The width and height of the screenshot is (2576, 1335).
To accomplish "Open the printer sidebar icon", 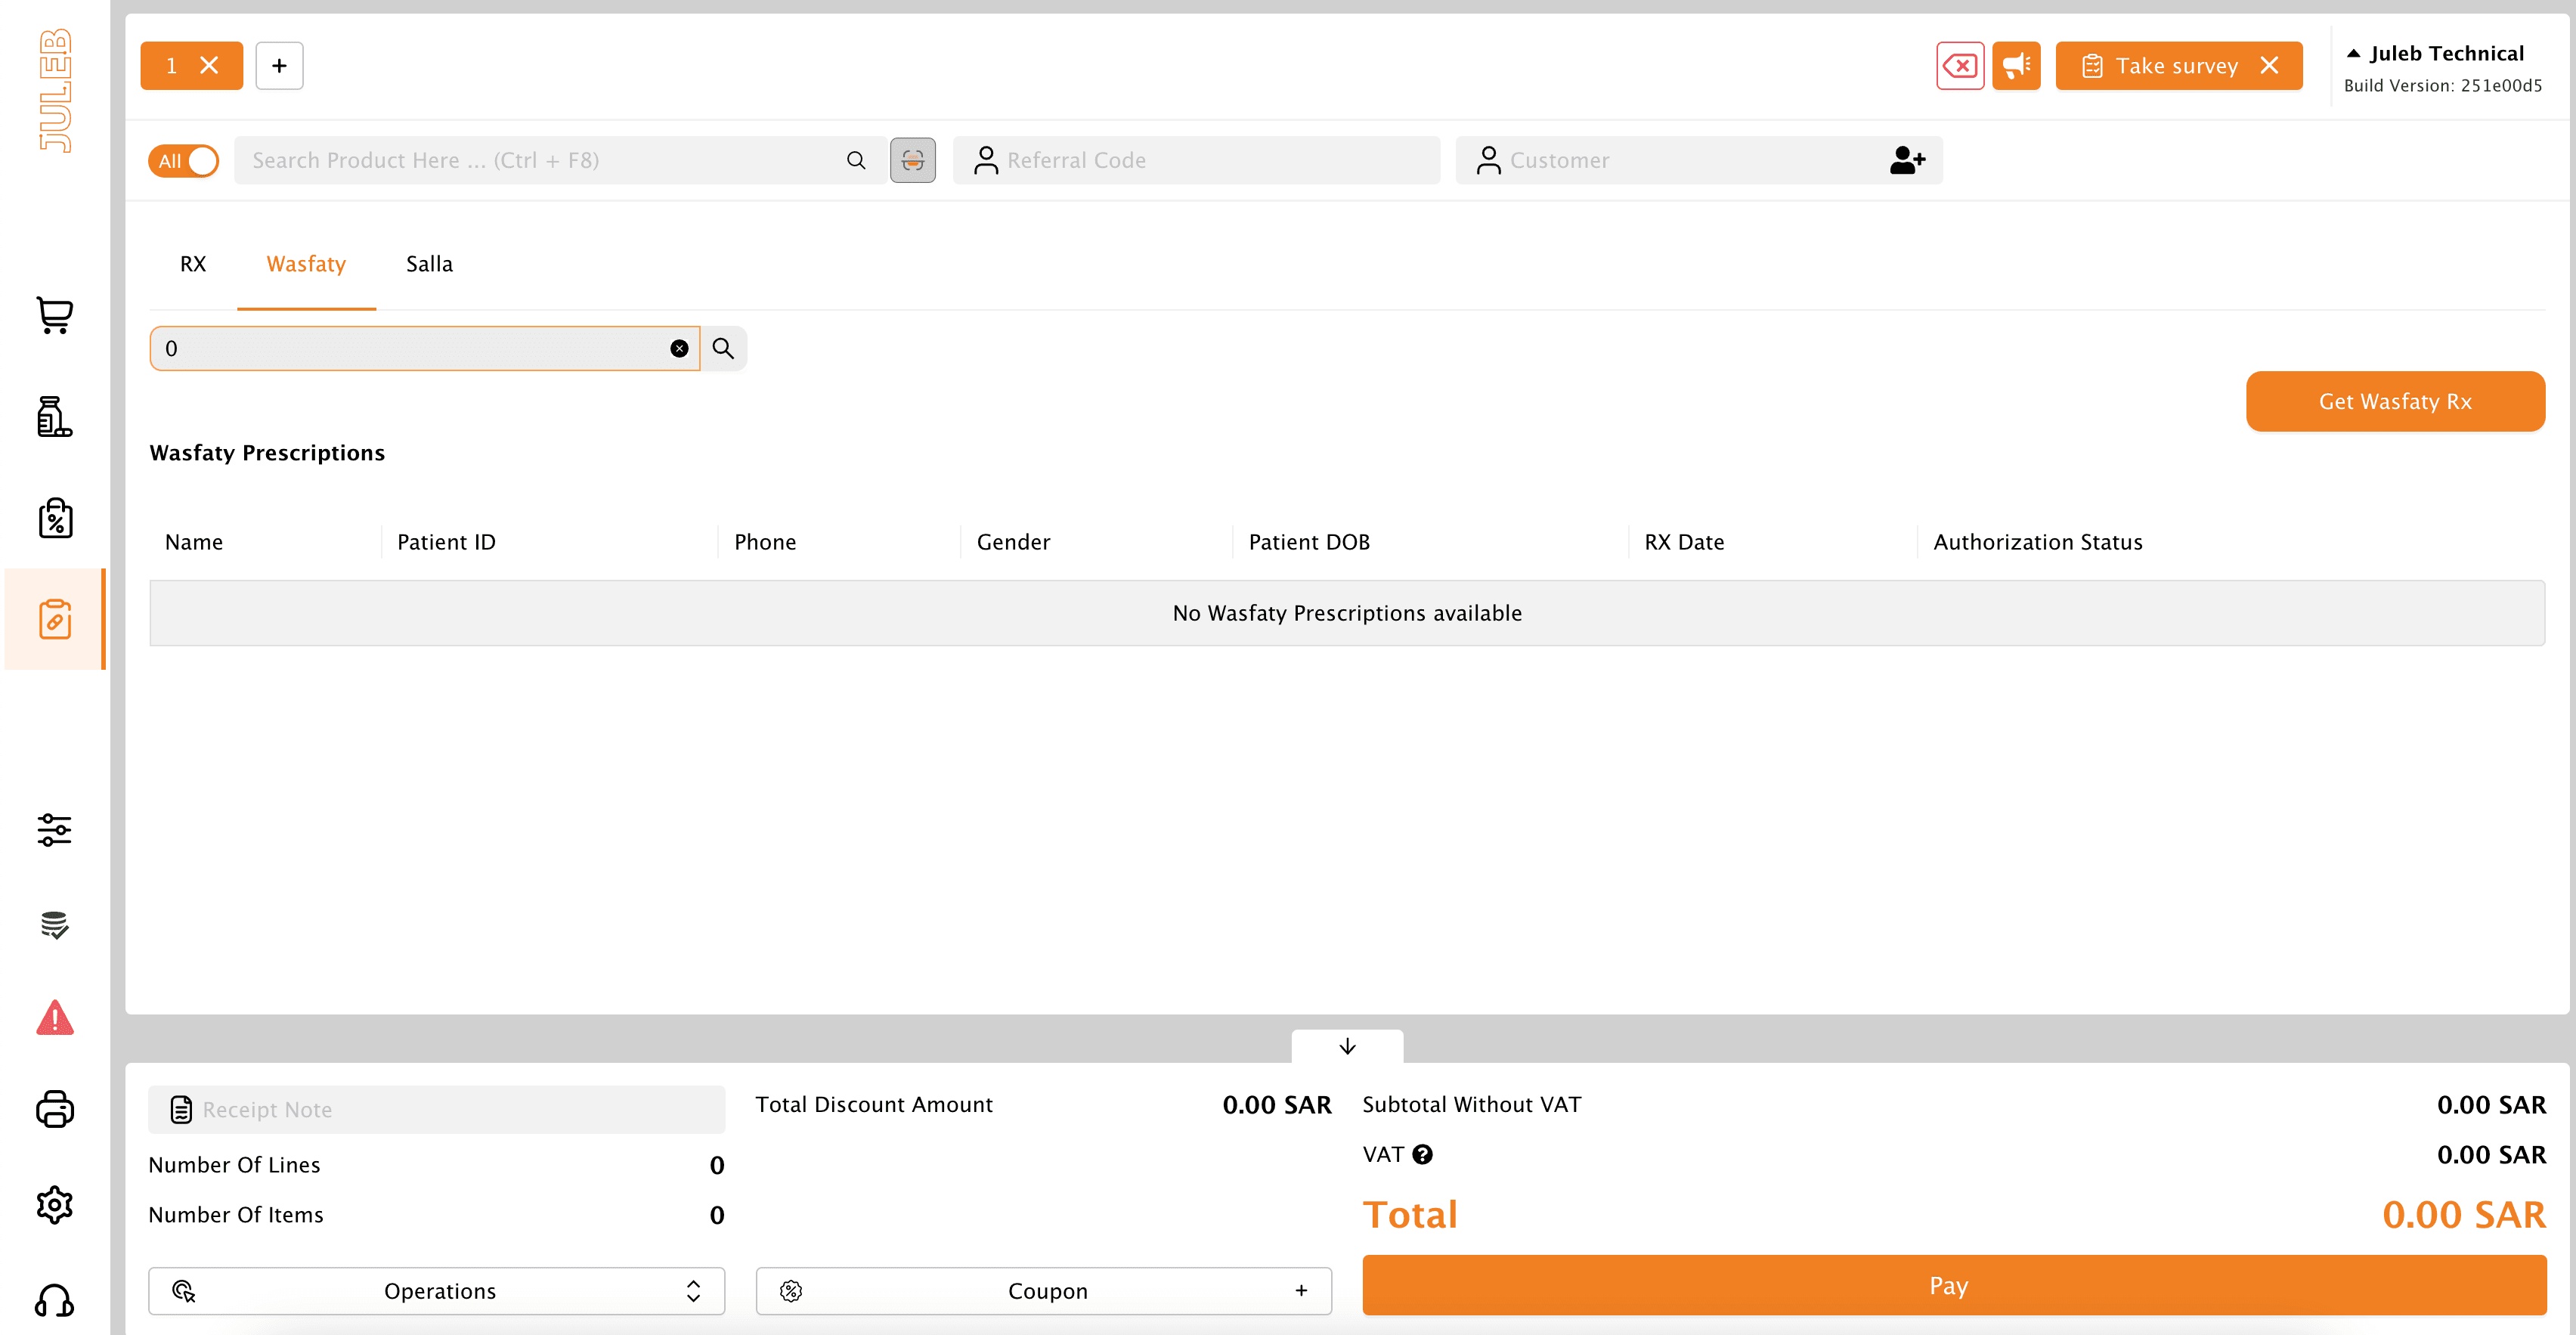I will [55, 1109].
